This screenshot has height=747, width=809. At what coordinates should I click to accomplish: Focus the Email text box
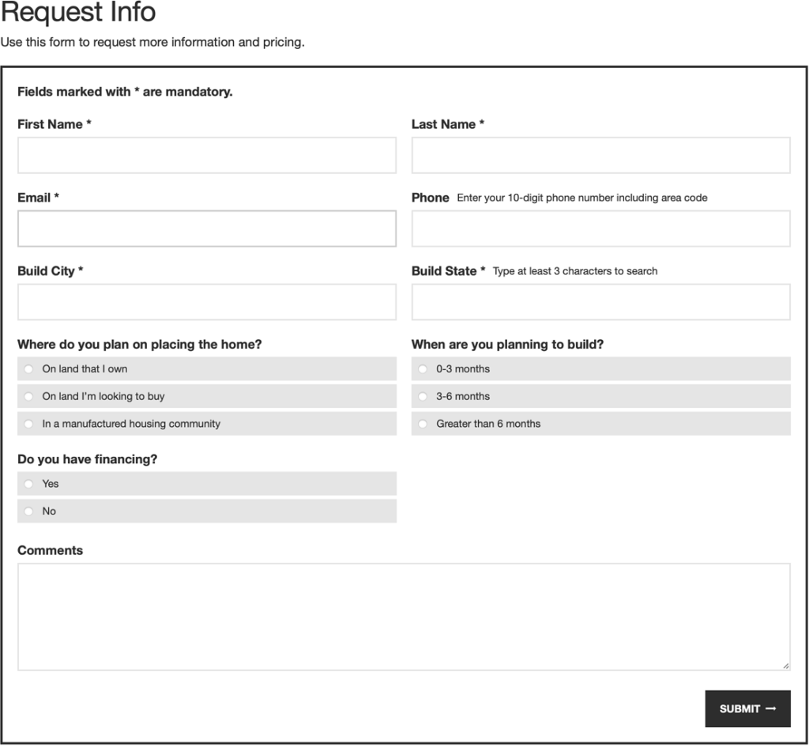point(207,228)
